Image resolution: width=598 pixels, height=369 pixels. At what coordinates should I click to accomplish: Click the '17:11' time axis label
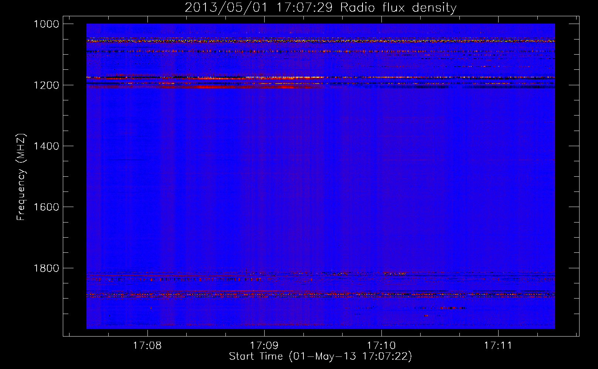(498, 346)
